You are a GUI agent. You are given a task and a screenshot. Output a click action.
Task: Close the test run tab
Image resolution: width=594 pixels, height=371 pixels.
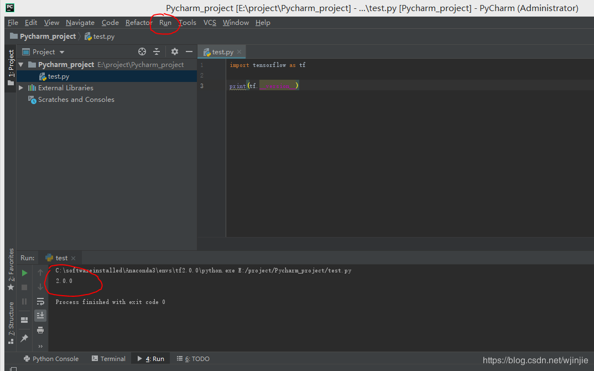pos(73,259)
